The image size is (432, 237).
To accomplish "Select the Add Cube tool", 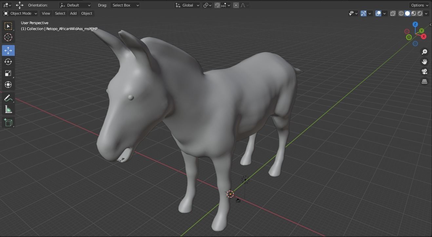I will [x=8, y=122].
